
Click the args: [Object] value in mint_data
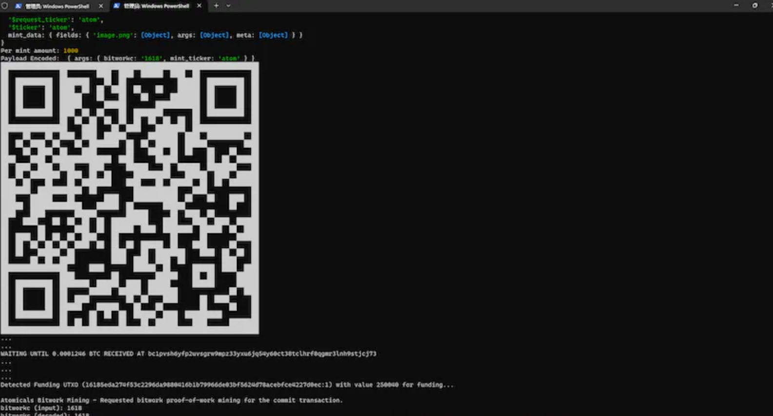click(203, 35)
